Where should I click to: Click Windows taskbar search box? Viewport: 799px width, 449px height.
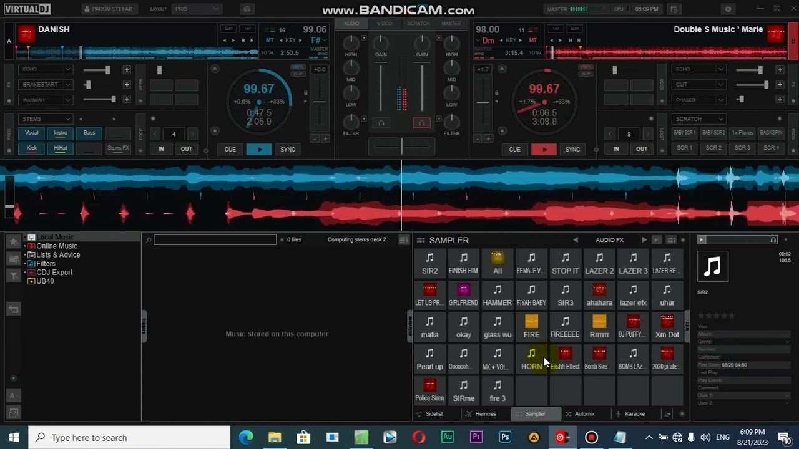point(130,437)
